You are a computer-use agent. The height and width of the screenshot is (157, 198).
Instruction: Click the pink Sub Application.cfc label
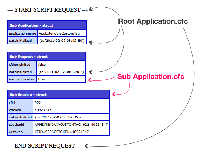[151, 77]
